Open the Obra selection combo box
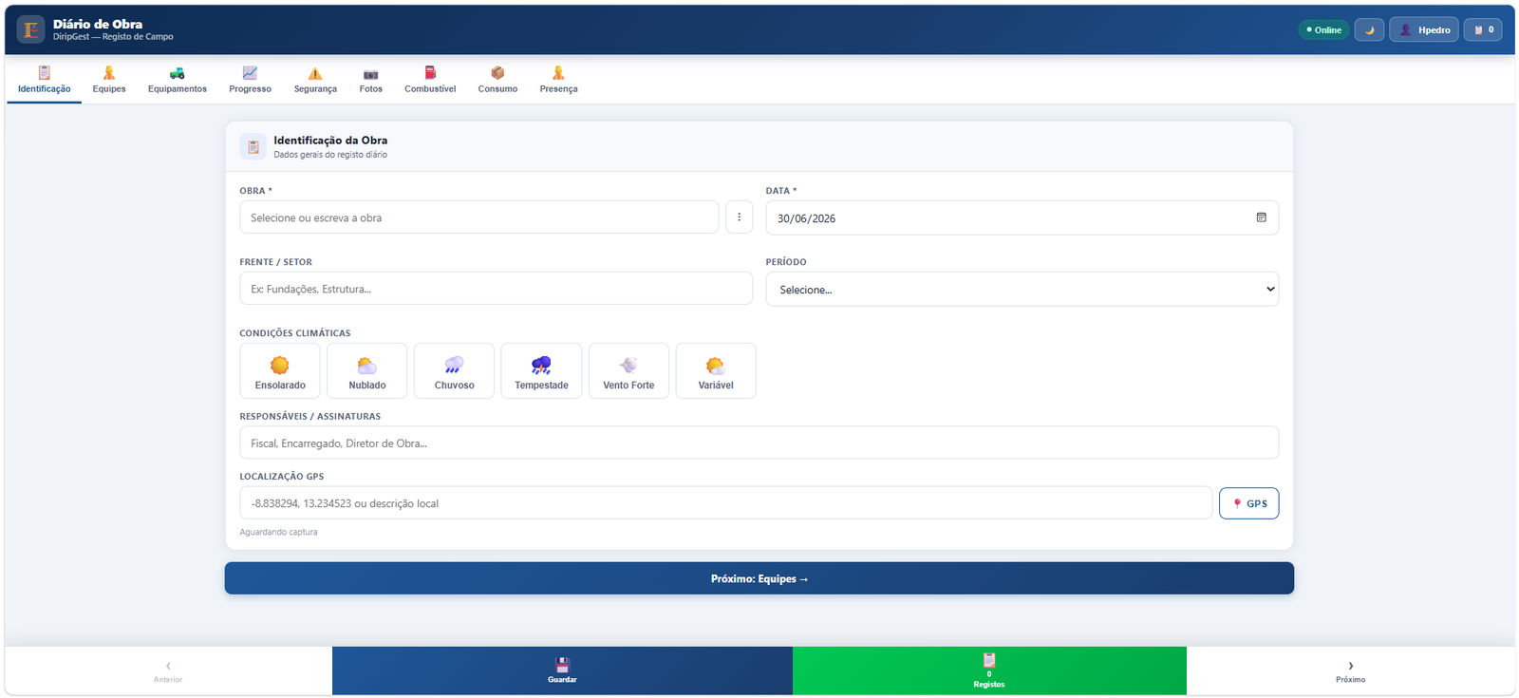This screenshot has width=1519, height=698. point(479,217)
